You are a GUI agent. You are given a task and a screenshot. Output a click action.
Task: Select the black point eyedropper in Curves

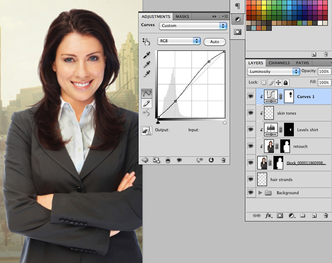[147, 55]
